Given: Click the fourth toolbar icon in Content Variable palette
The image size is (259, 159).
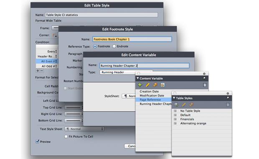Looking at the screenshot, I should coord(163,85).
